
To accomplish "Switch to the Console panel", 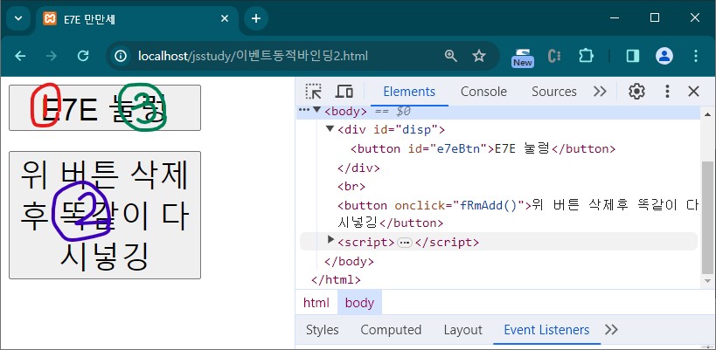I will coord(483,92).
